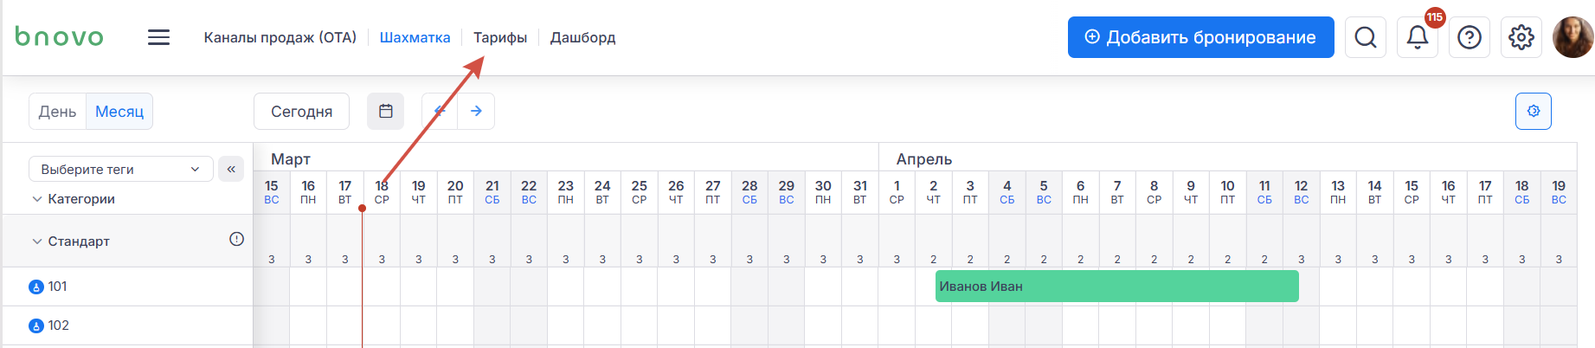Open the Иванов Иван booking bar

(x=1116, y=287)
